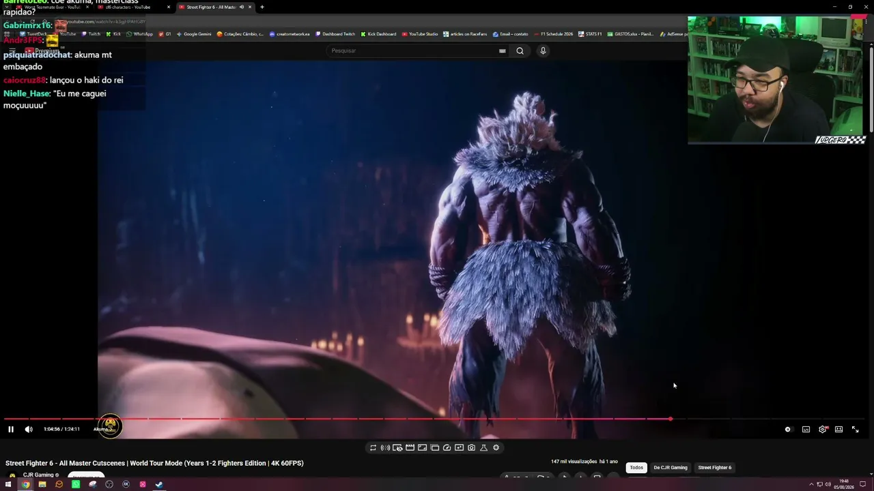Enter fullscreen mode
This screenshot has width=874, height=491.
[855, 430]
